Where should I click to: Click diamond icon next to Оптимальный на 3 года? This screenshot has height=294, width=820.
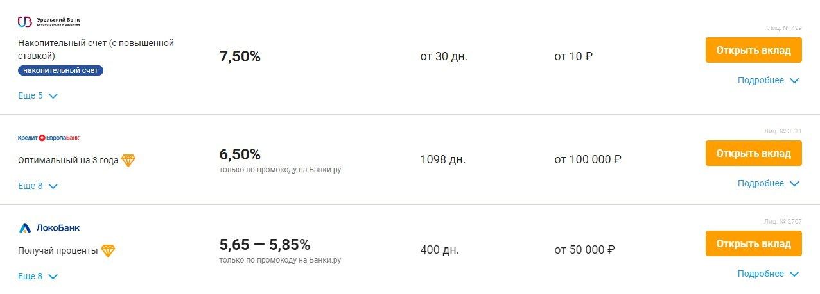(128, 161)
